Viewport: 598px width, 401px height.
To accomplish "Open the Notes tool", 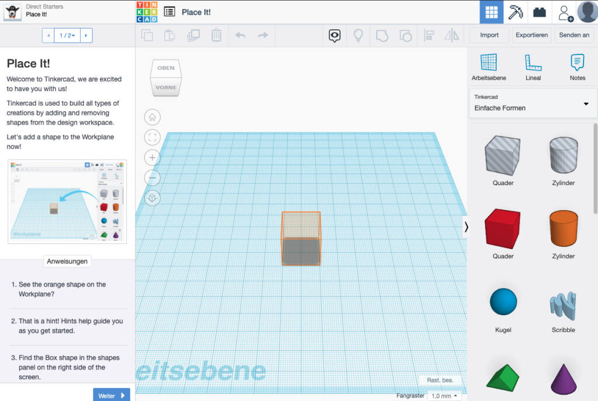I will tap(578, 68).
